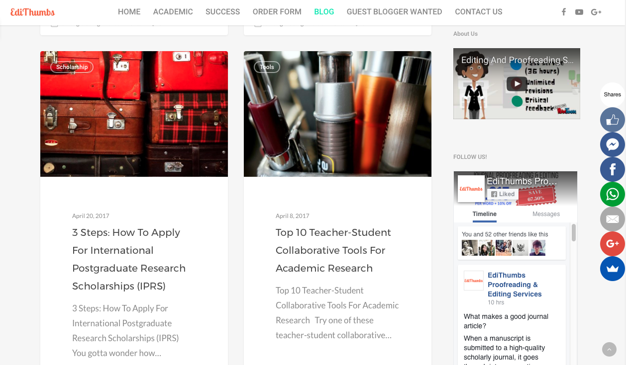Share via Messenger sidebar icon
Viewport: 626px width, 365px height.
pos(612,145)
